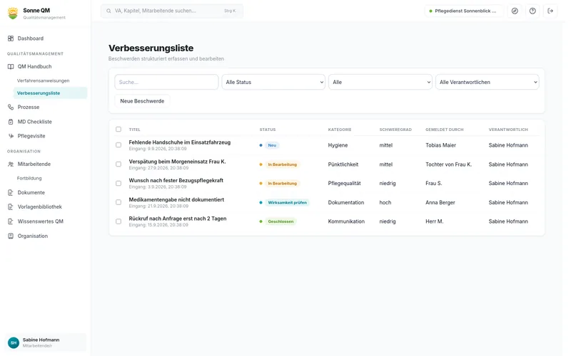Open Vorlagenbibliothek from the sidebar
The width and height of the screenshot is (571, 356).
pos(40,206)
